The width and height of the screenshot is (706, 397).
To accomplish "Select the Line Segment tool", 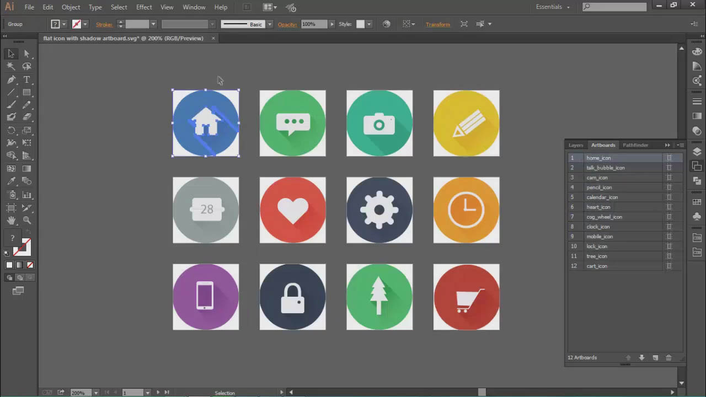I will (x=11, y=92).
